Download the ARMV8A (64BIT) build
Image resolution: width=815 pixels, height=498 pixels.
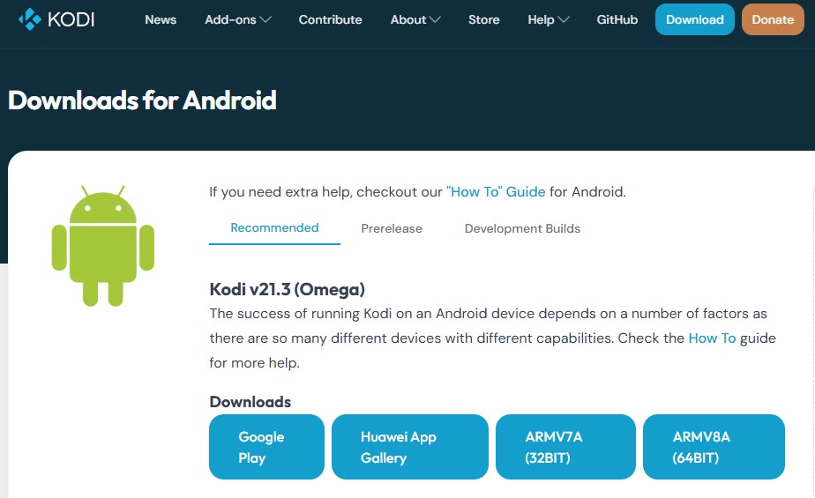pyautogui.click(x=714, y=447)
